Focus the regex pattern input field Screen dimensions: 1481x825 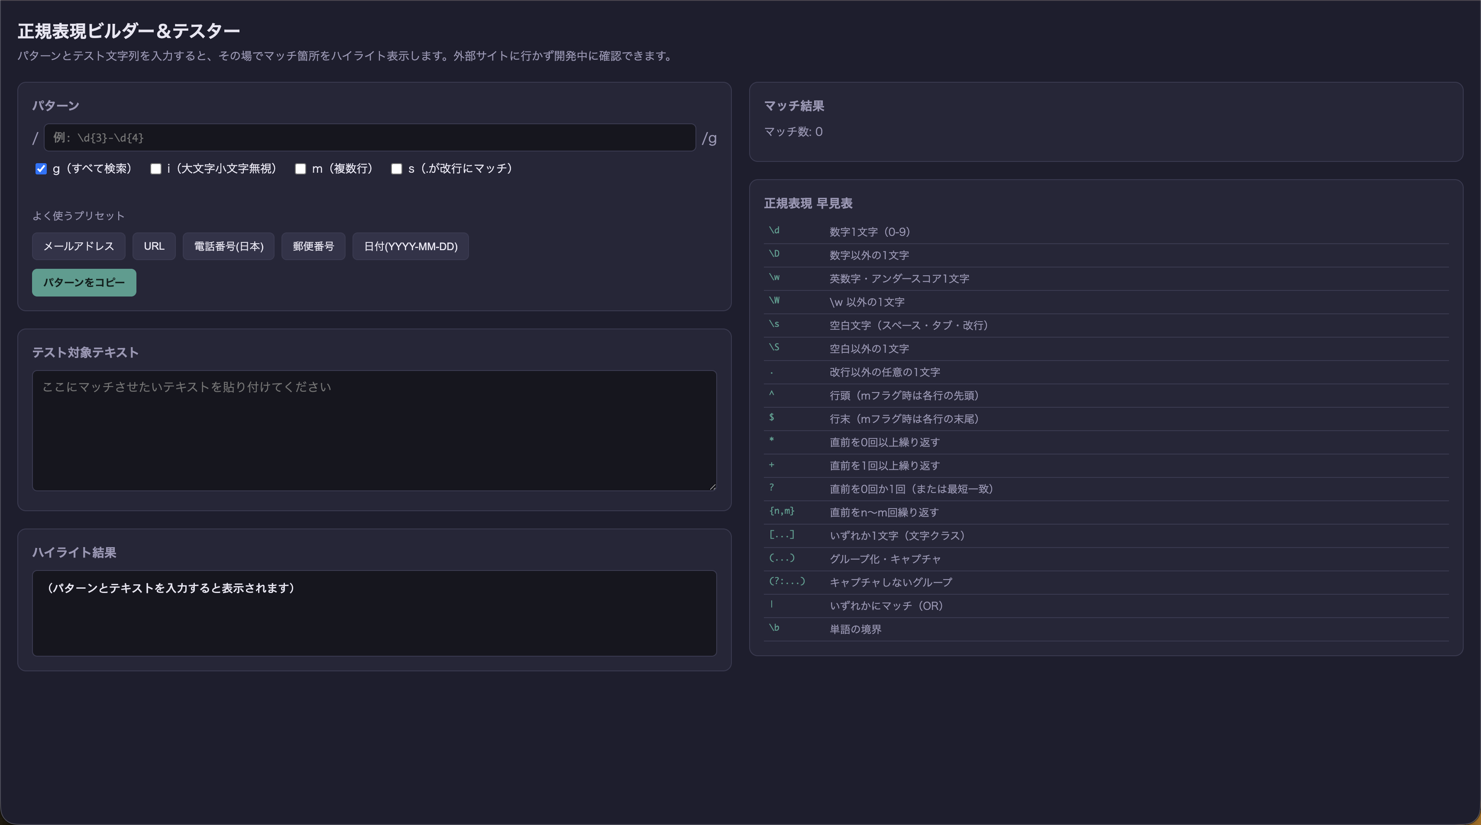click(x=370, y=137)
